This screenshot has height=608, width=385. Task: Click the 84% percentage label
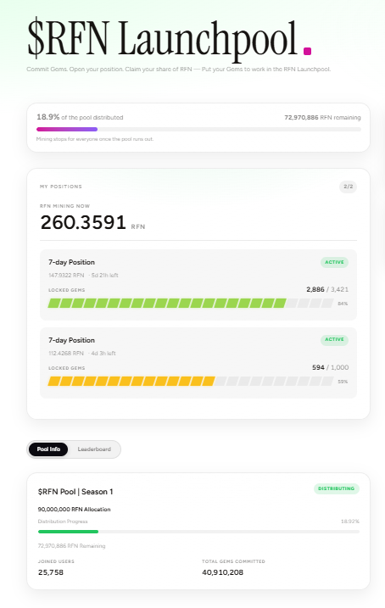343,304
